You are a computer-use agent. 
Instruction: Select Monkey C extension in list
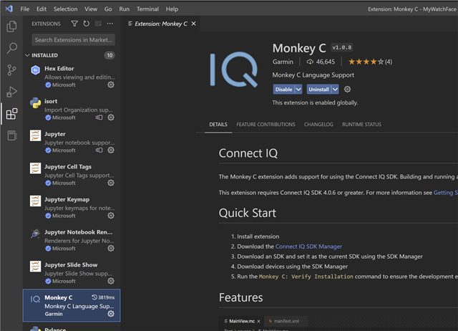(x=72, y=305)
